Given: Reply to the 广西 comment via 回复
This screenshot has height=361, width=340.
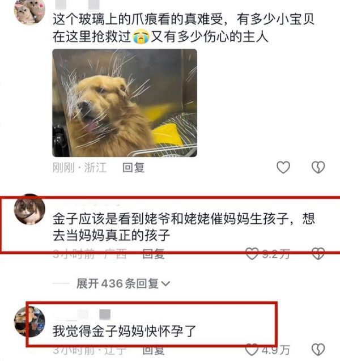Looking at the screenshot, I should [154, 254].
